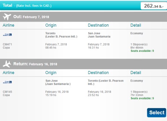Click the Out: February 7, 2018 header
167x121 pixels.
(31, 17)
